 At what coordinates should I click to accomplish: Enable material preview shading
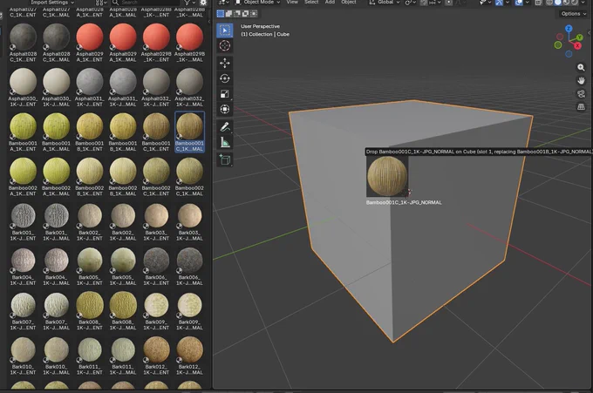pyautogui.click(x=566, y=3)
